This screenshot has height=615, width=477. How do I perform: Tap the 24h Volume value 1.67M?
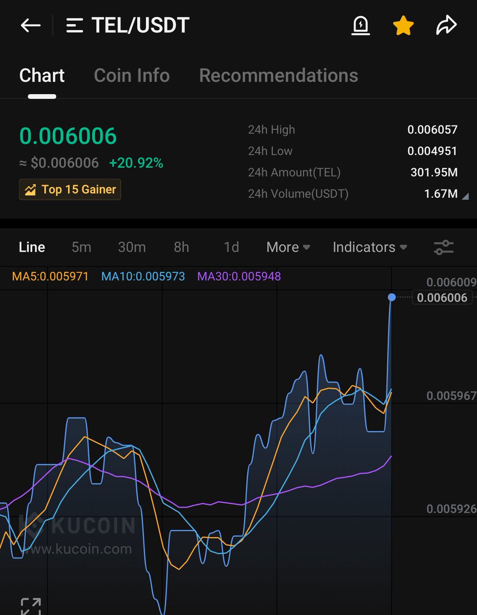441,194
